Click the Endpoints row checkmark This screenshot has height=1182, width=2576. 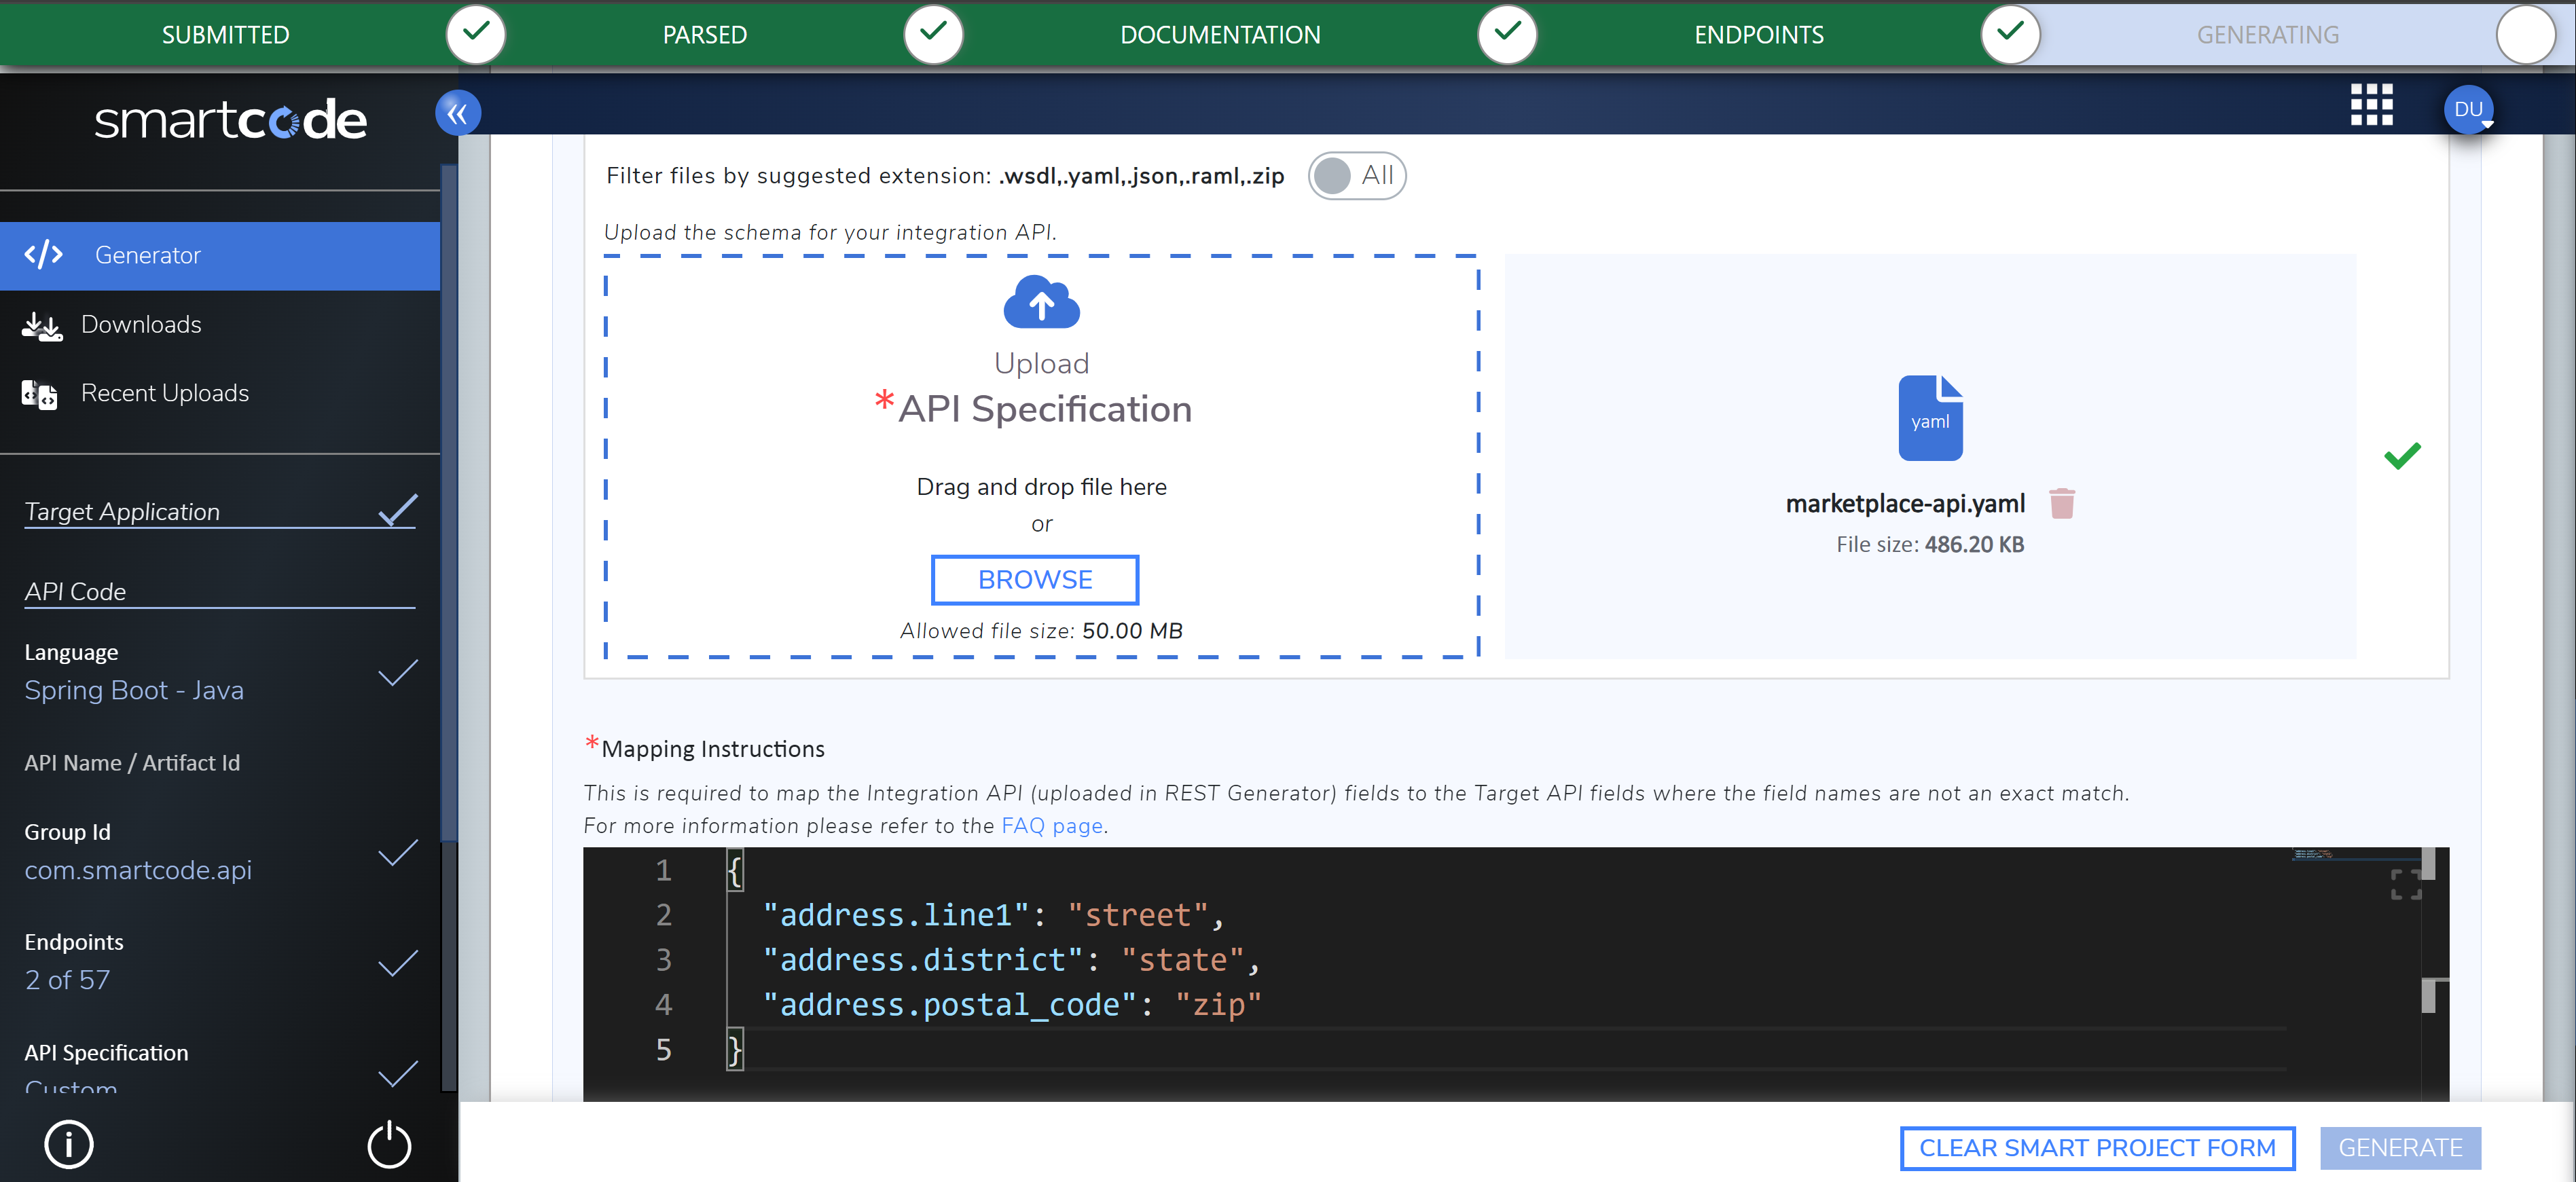(398, 963)
